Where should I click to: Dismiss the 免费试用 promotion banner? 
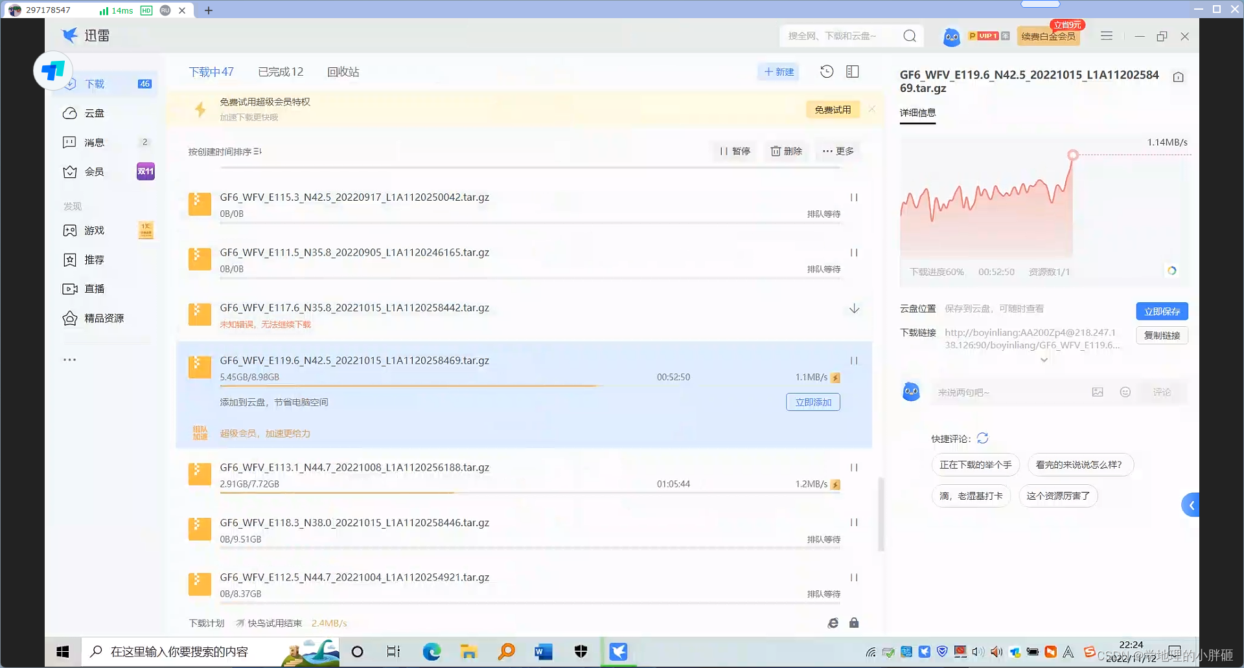872,109
